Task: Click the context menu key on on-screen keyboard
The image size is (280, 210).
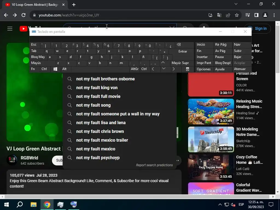Action: [x=188, y=69]
